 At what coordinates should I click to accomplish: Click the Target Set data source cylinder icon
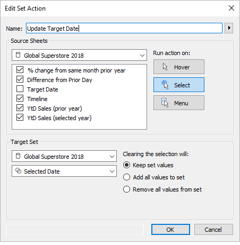18,156
